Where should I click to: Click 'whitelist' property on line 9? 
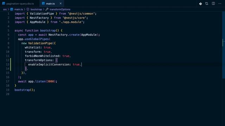32,48
